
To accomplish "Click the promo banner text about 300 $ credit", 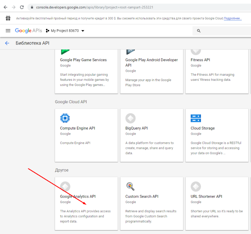I will click(120, 18).
